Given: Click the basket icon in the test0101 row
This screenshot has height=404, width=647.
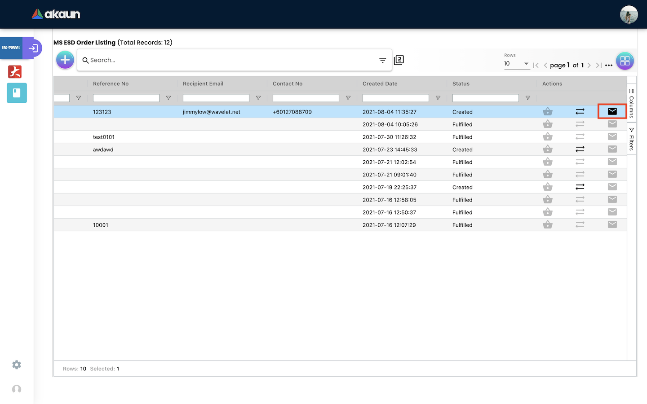Looking at the screenshot, I should click(x=547, y=137).
